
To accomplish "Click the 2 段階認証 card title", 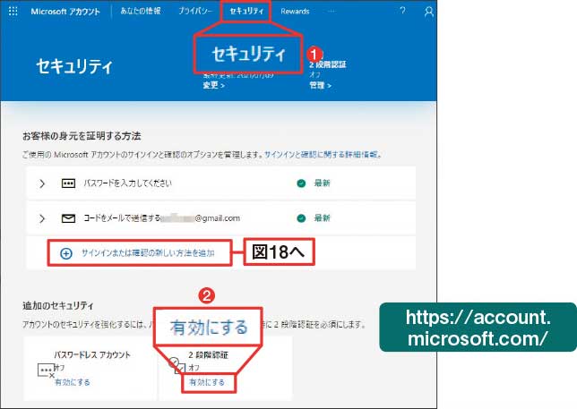I will pyautogui.click(x=208, y=355).
